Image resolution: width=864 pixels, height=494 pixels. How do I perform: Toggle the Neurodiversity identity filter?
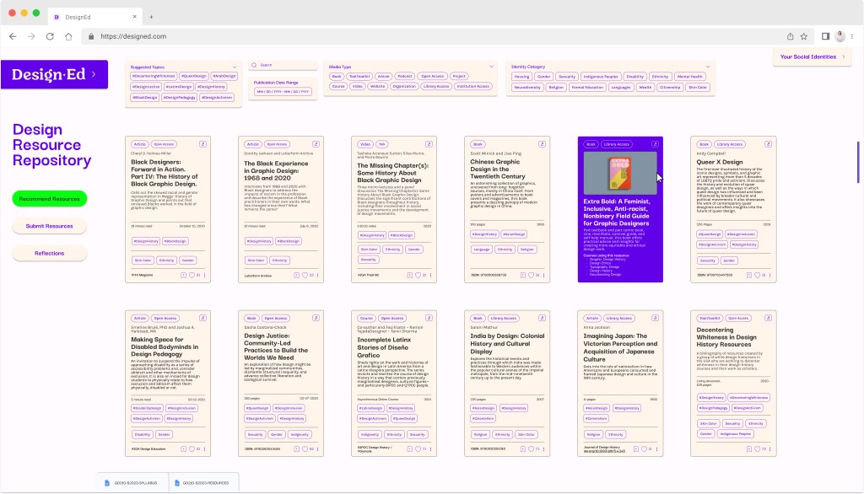click(x=526, y=87)
